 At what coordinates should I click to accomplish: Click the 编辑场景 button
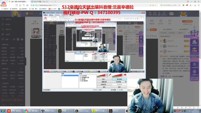[x=104, y=82]
